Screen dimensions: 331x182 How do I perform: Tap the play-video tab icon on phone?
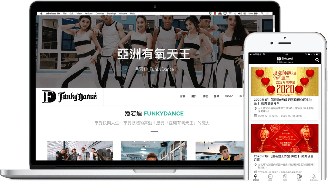point(270,177)
